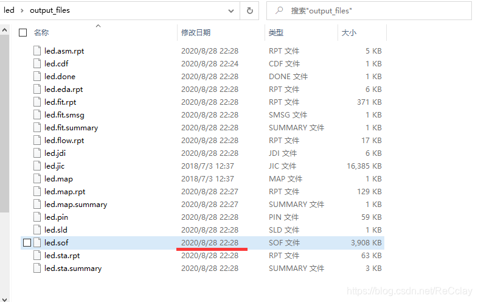Screen dimensions: 478x302
Task: Check the box beside led.sof
Action: [x=27, y=243]
